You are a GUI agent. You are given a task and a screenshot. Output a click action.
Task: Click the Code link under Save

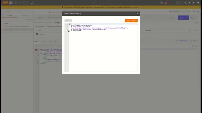click(x=197, y=23)
